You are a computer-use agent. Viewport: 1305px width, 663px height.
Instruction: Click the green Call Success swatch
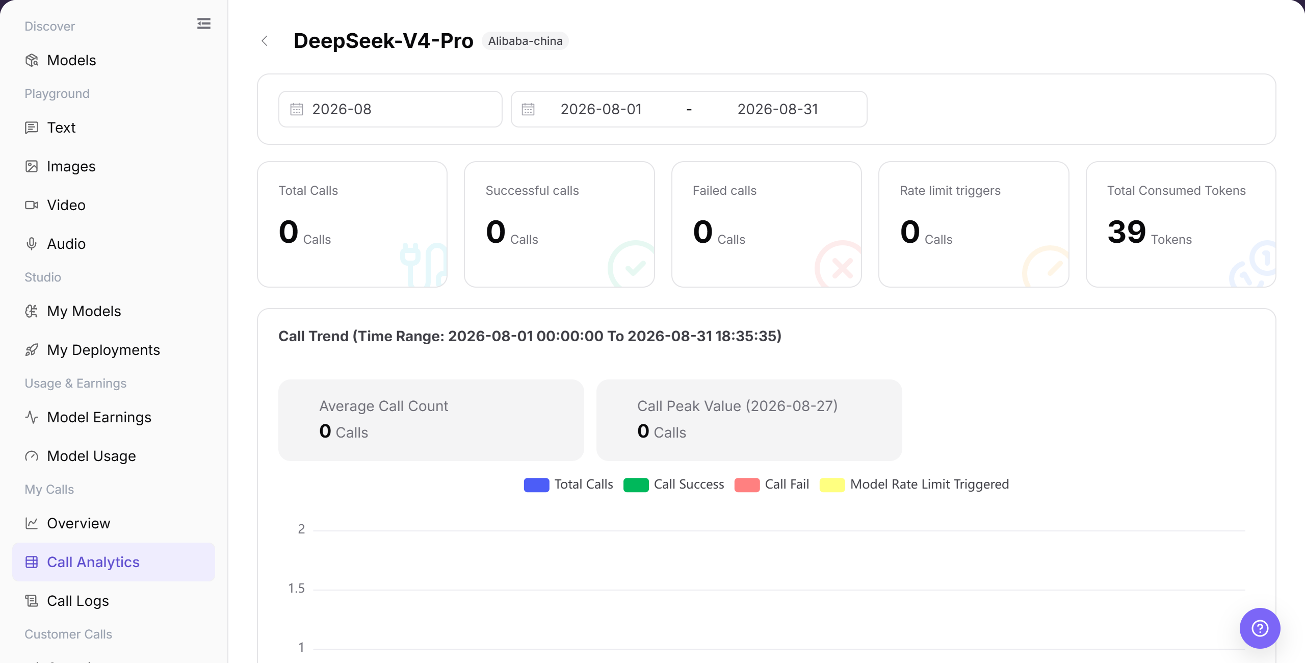coord(636,485)
